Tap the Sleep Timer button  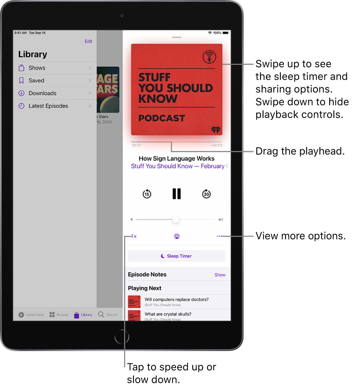[176, 256]
